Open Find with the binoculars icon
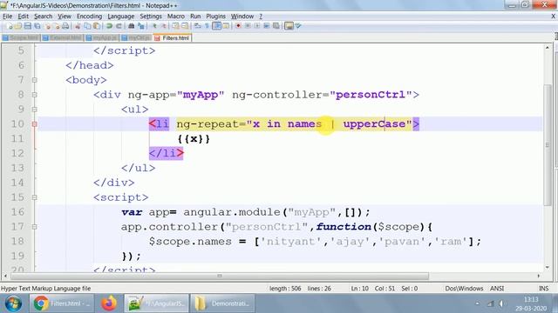The height and width of the screenshot is (313, 558). click(x=132, y=26)
